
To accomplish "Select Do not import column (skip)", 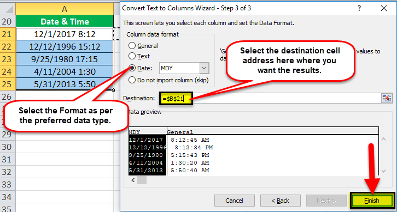I will pos(132,80).
